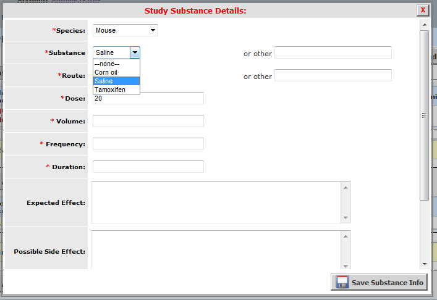Click the Possible Side Effect scroll-down arrow
Screen dimensions: 437x300
[x=346, y=266]
